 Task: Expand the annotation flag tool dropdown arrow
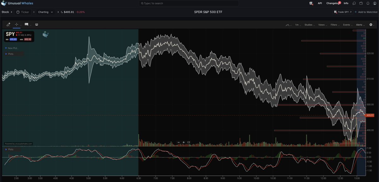point(30,25)
